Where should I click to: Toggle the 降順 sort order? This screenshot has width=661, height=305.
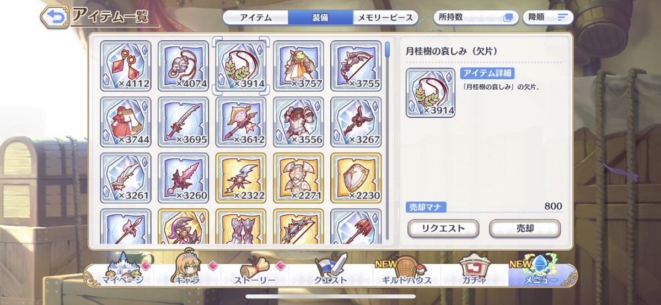pos(548,18)
